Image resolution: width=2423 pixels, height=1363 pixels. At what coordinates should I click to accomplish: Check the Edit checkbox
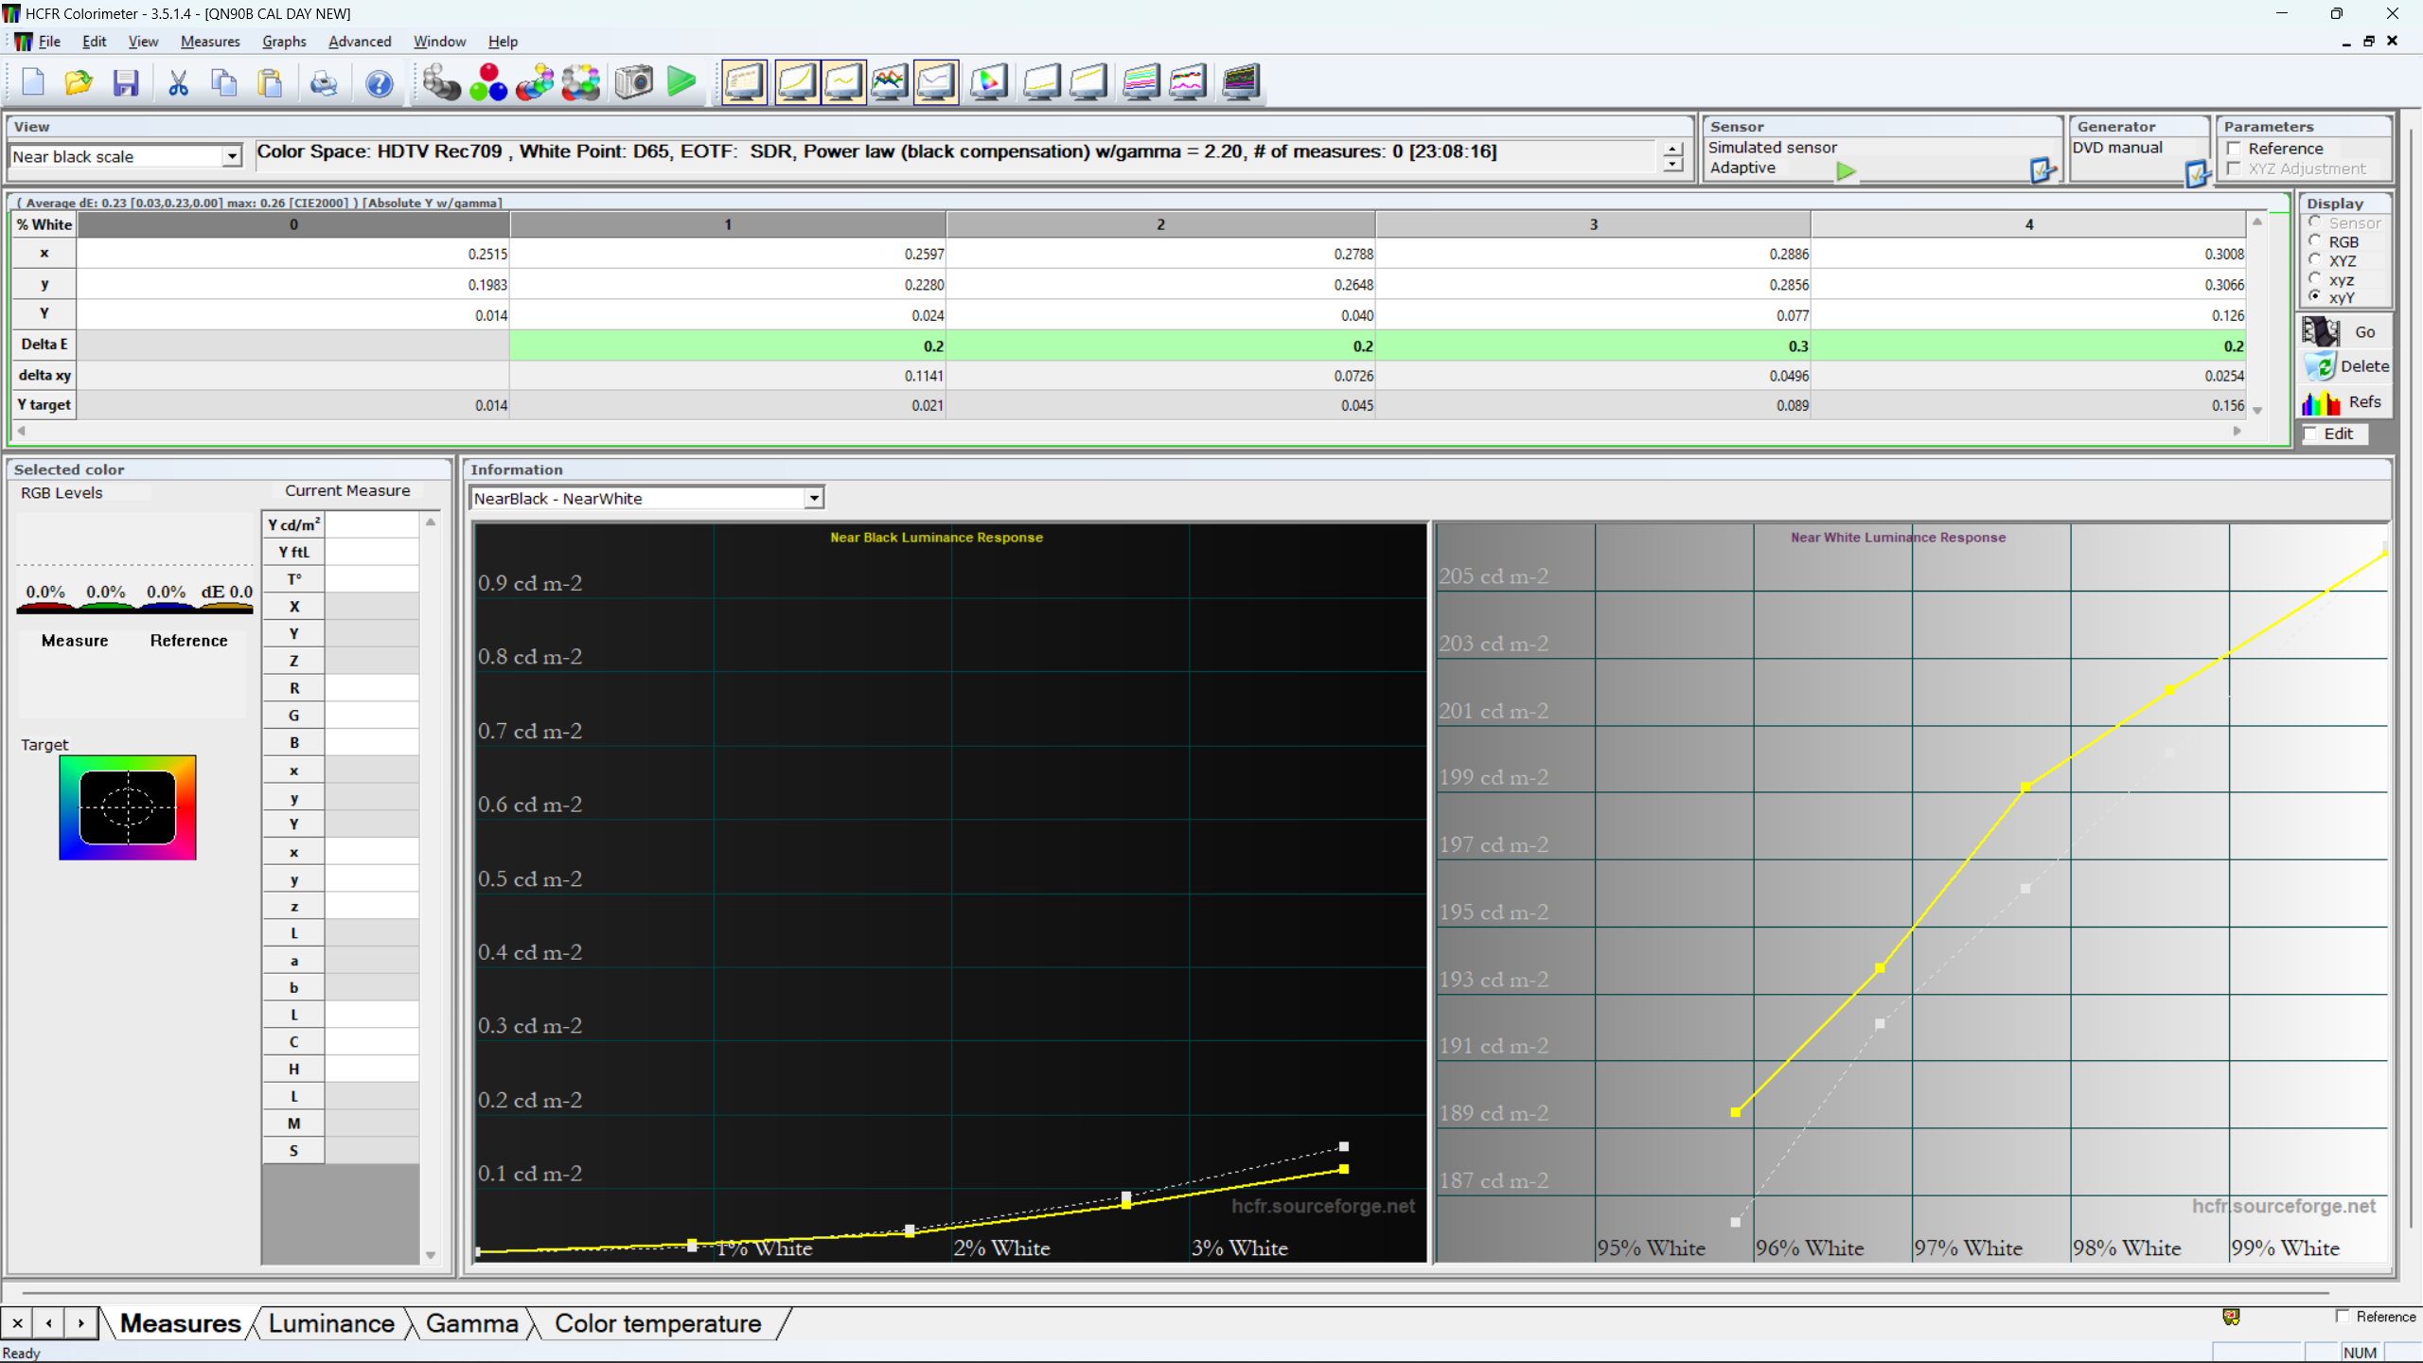(2311, 434)
